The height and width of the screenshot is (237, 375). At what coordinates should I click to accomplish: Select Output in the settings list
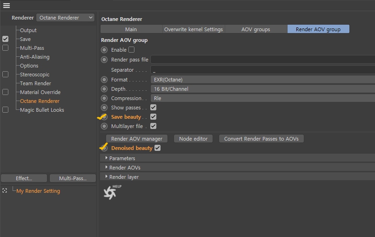28,30
